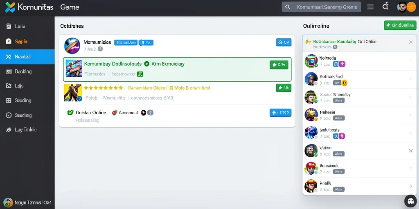
Task: Open the Saple sidebar item
Action: [27, 41]
